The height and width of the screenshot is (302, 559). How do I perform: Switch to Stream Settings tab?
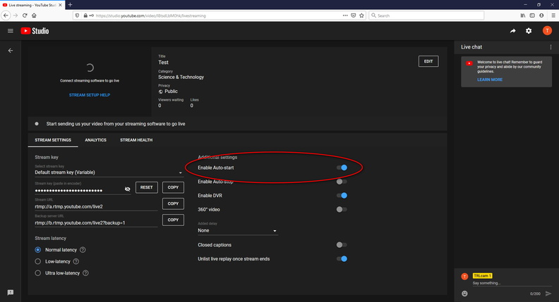[x=53, y=140]
